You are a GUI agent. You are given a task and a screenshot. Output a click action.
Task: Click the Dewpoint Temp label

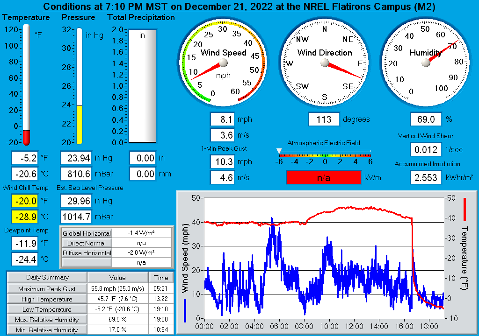pos(26,230)
